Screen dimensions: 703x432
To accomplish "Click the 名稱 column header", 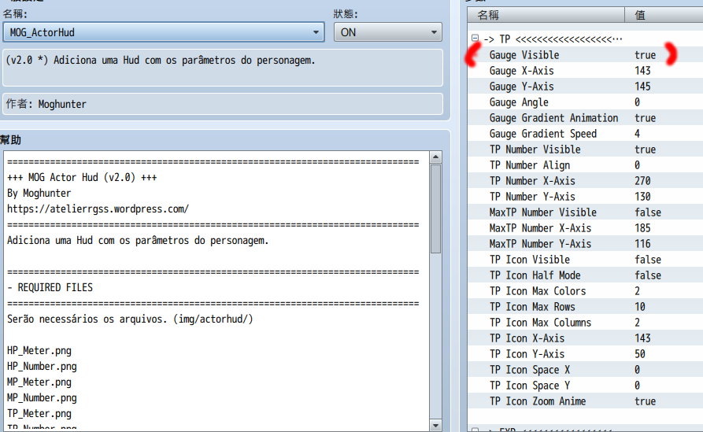I will (x=546, y=15).
